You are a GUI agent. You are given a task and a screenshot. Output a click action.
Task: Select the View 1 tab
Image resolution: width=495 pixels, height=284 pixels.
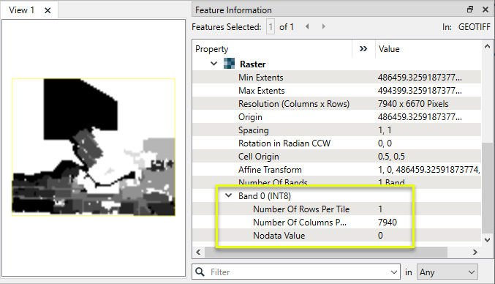point(21,10)
